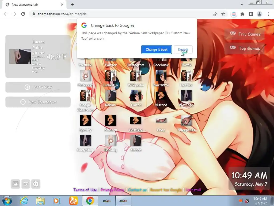The height and width of the screenshot is (206, 274).
Task: Open the Netflix shortcut icon
Action: click(x=186, y=76)
